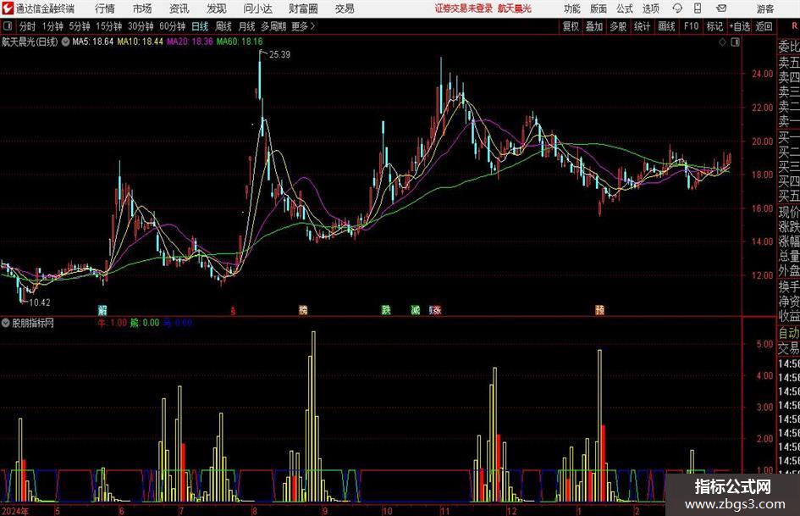Switch to 30分钟 period
This screenshot has width=800, height=516.
pos(141,26)
